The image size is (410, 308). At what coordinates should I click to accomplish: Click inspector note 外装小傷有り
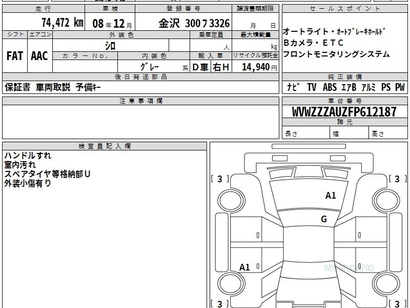[x=28, y=183]
